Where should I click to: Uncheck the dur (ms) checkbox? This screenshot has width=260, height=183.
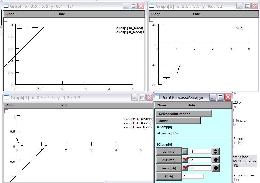(185, 160)
